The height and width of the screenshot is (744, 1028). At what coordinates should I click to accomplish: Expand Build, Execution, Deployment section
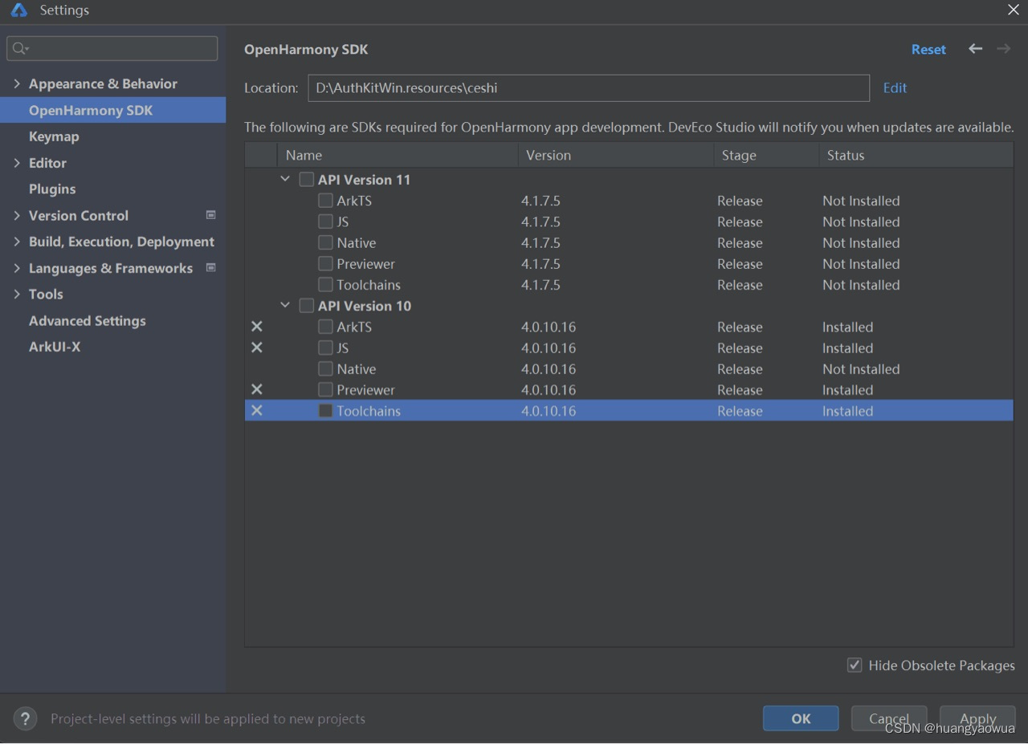pos(17,242)
